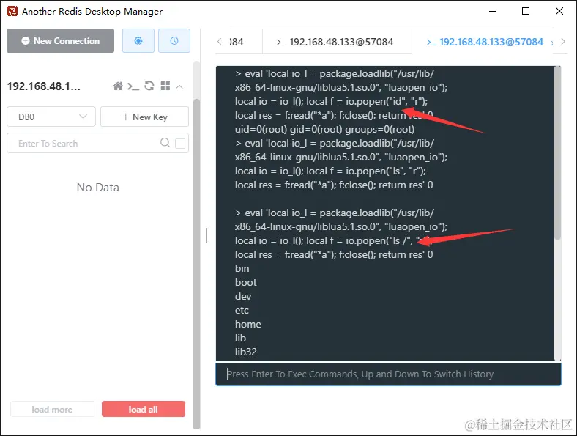Click the load all button
Screen dimensions: 577x436
tap(144, 409)
